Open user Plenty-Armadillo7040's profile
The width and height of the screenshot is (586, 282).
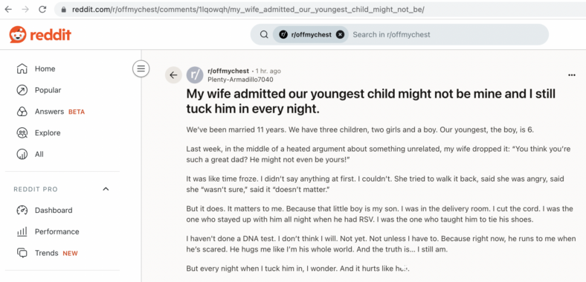tap(240, 80)
